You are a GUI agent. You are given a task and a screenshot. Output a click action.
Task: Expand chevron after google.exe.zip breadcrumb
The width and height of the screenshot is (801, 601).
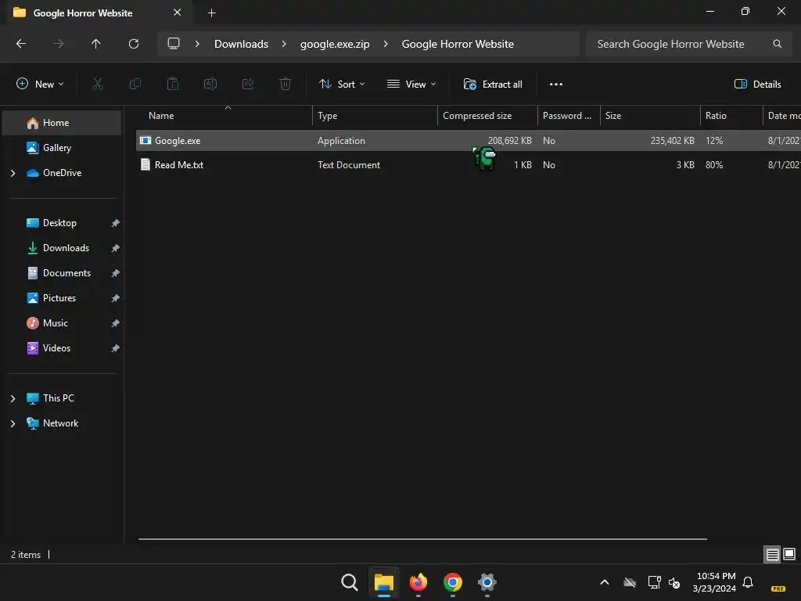coord(386,44)
